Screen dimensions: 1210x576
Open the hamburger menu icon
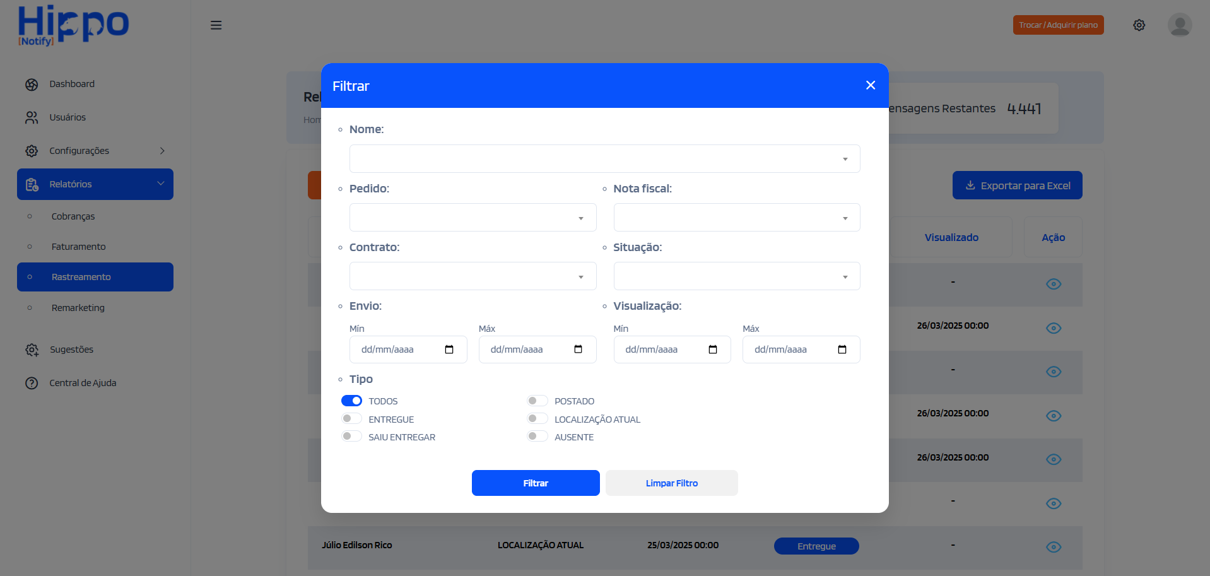point(216,25)
